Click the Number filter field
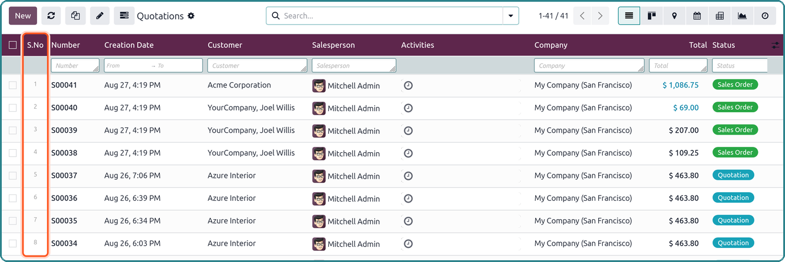This screenshot has height=262, width=785. (x=75, y=65)
